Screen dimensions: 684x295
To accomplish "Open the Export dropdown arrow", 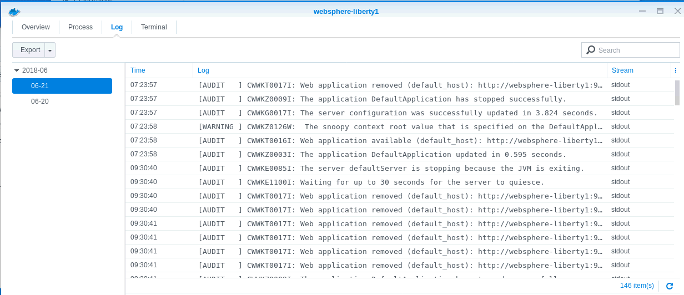I will [x=50, y=50].
